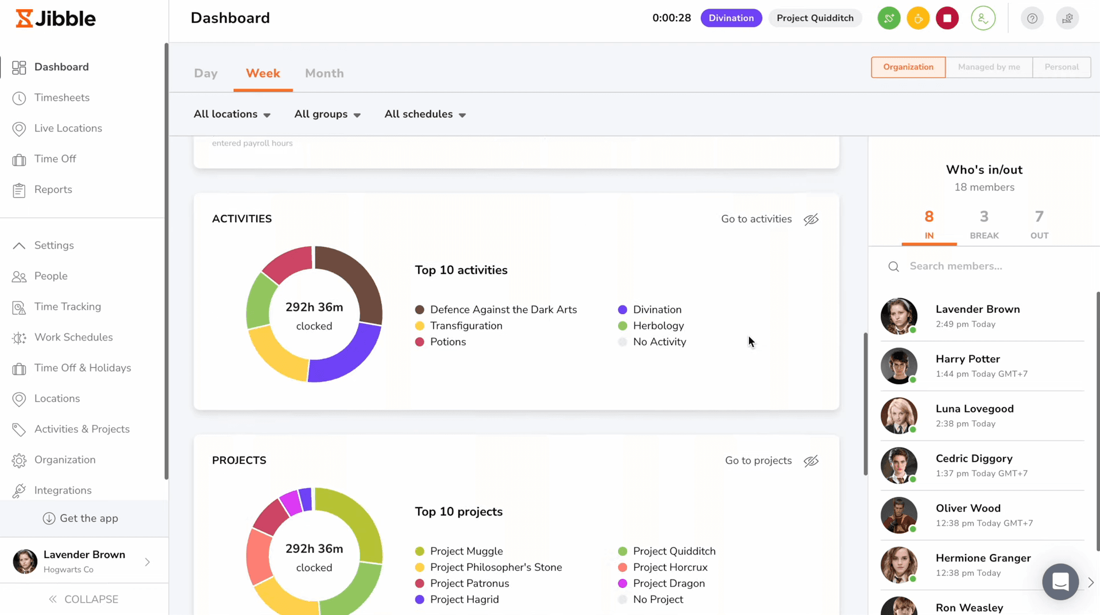Expand Lavender Brown account menu chevron
The height and width of the screenshot is (615, 1100).
148,562
